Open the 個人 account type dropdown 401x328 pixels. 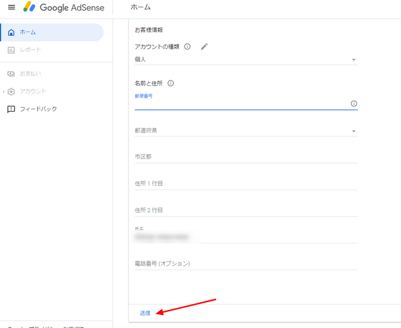(246, 59)
